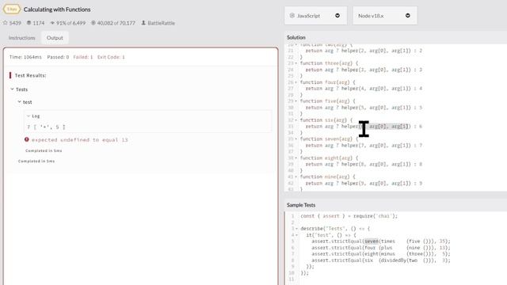Click 'assert.strictEqual(four (plus' test line
The image size is (507, 285).
click(x=381, y=248)
